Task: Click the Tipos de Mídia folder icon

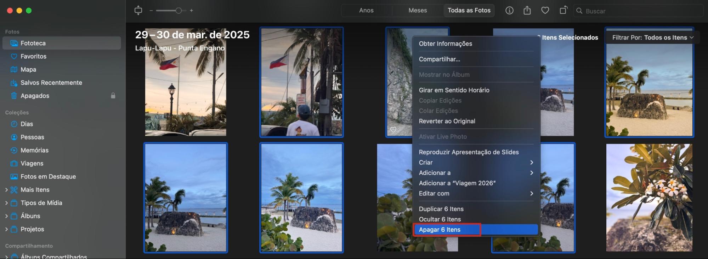Action: (x=14, y=203)
